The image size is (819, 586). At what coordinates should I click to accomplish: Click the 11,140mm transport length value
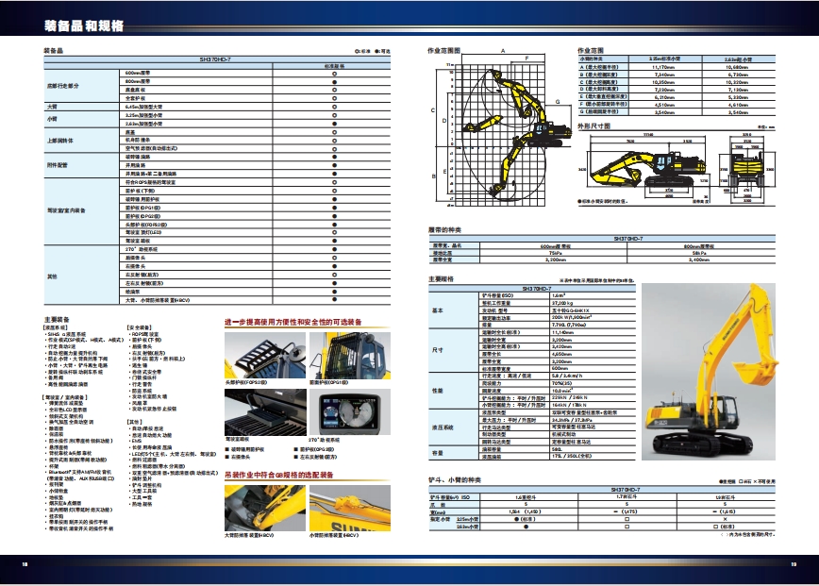pos(562,332)
